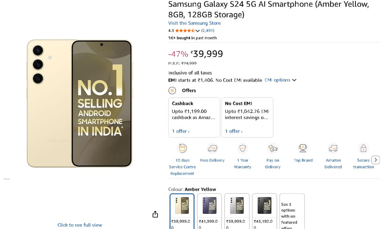Open See 3 options with no featured offers
This screenshot has width=383, height=229.
click(292, 212)
